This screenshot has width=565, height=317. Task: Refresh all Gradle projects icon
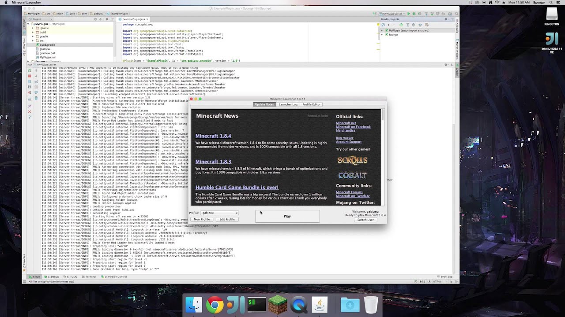(x=383, y=25)
